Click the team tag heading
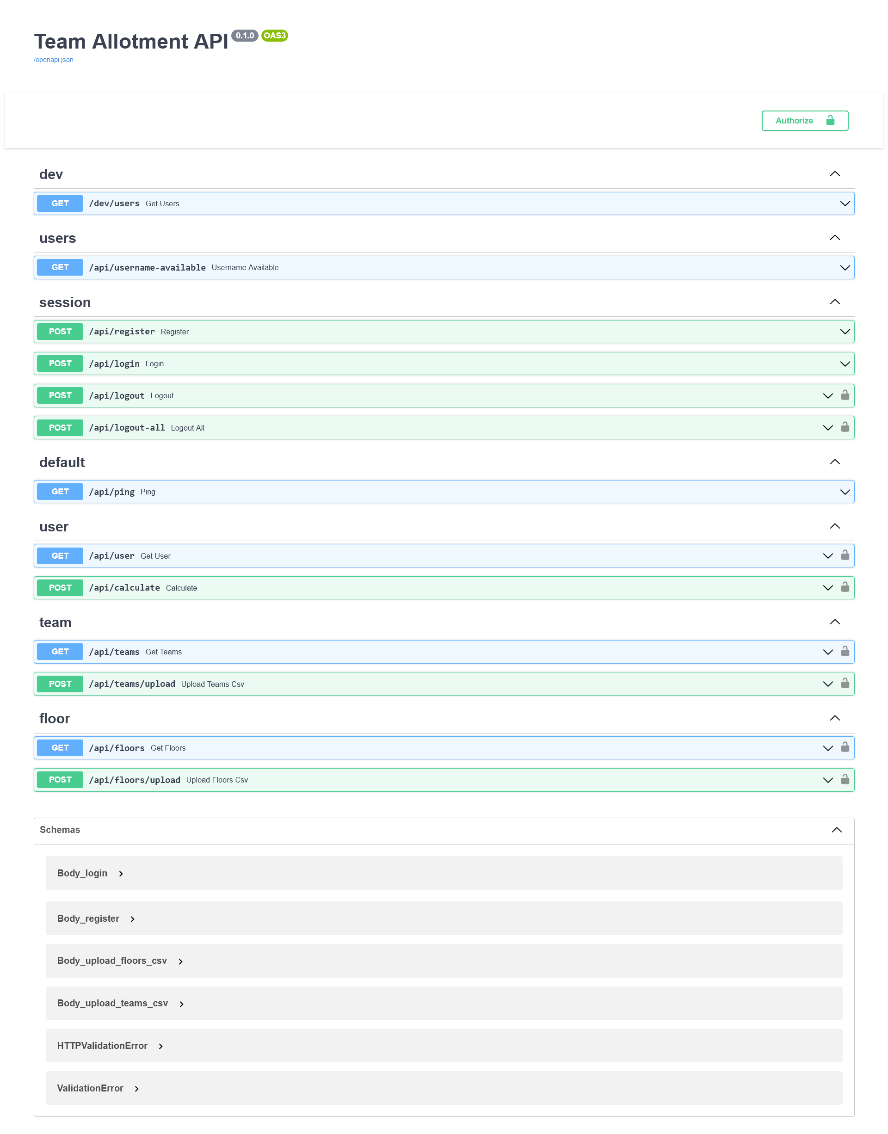The height and width of the screenshot is (1134, 888). click(x=55, y=622)
